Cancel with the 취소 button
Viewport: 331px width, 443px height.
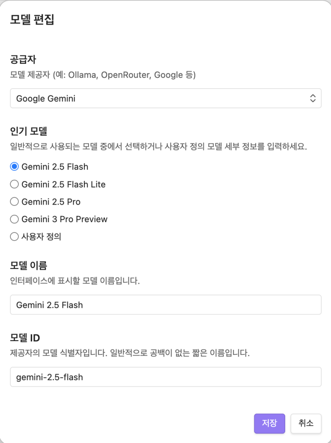point(306,423)
